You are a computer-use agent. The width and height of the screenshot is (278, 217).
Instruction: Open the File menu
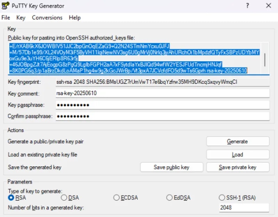pyautogui.click(x=5, y=17)
